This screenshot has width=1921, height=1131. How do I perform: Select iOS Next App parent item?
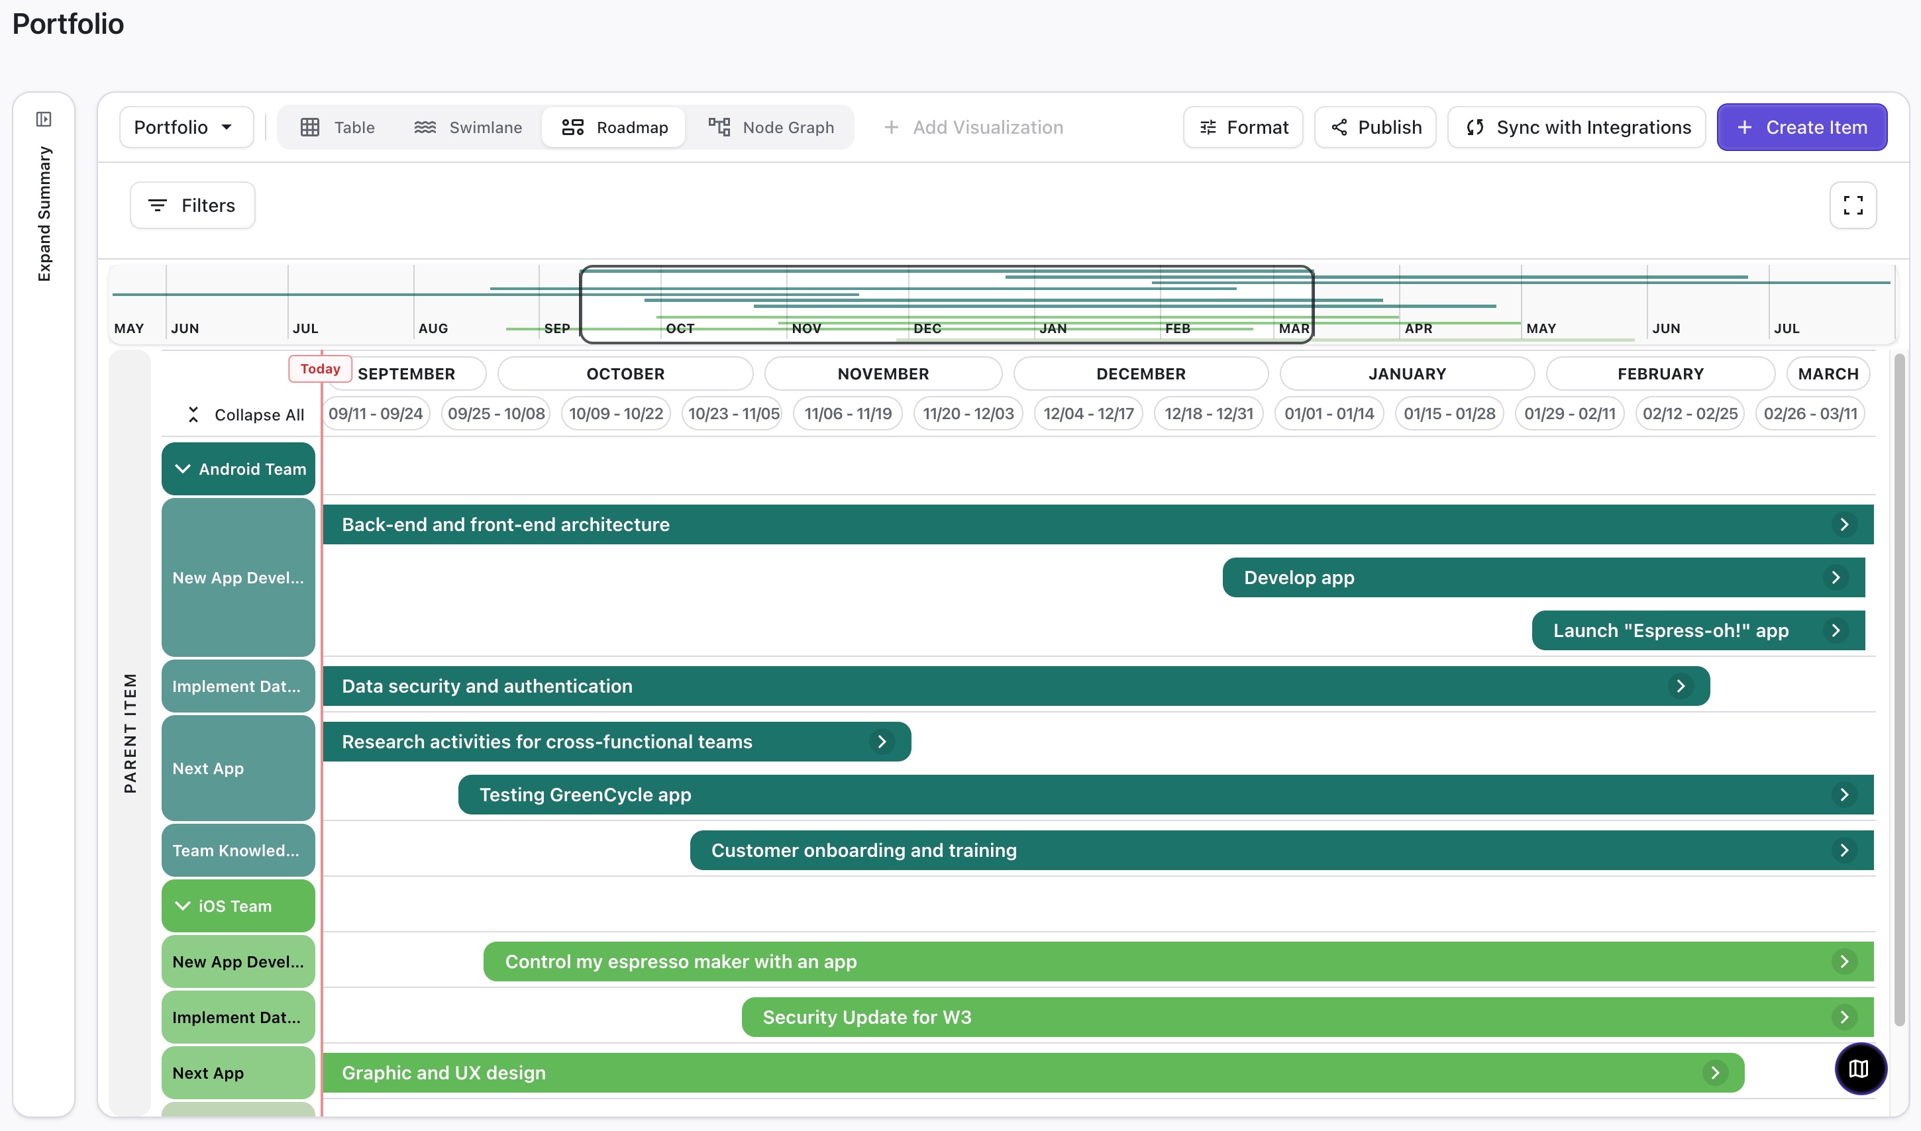[x=238, y=1073]
